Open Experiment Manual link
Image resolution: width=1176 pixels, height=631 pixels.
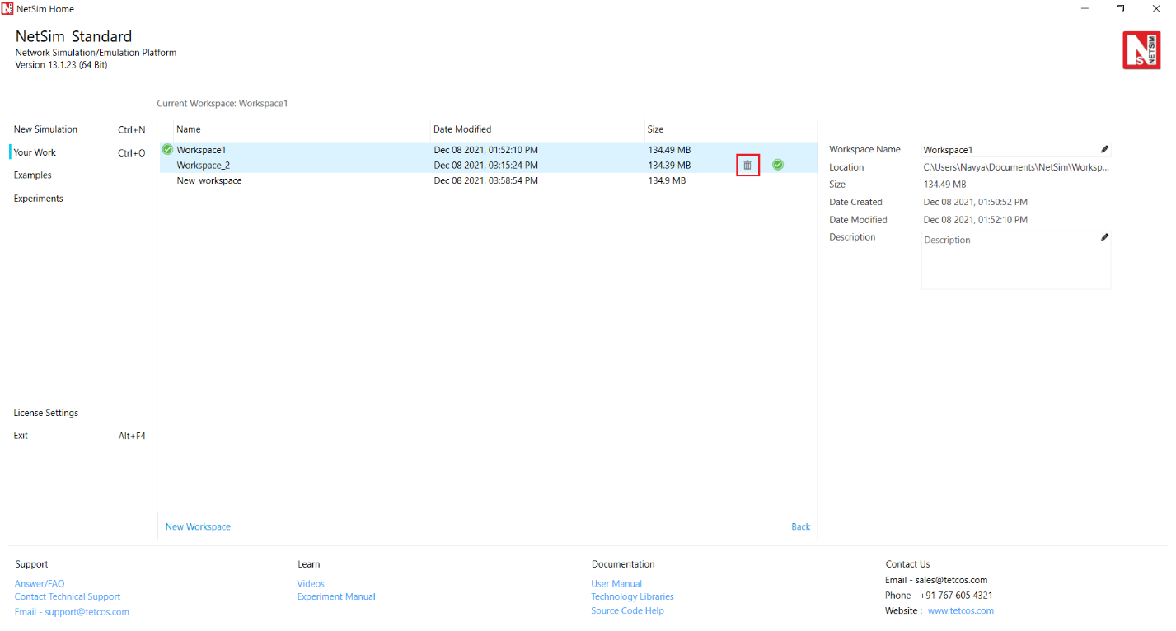tap(336, 596)
